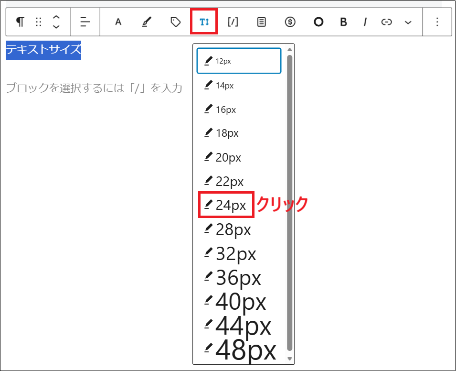
Task: Click the move block down arrow
Action: click(x=57, y=26)
